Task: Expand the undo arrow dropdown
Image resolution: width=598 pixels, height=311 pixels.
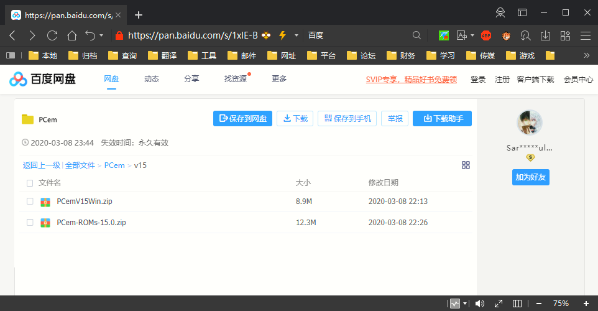Action: tap(101, 35)
